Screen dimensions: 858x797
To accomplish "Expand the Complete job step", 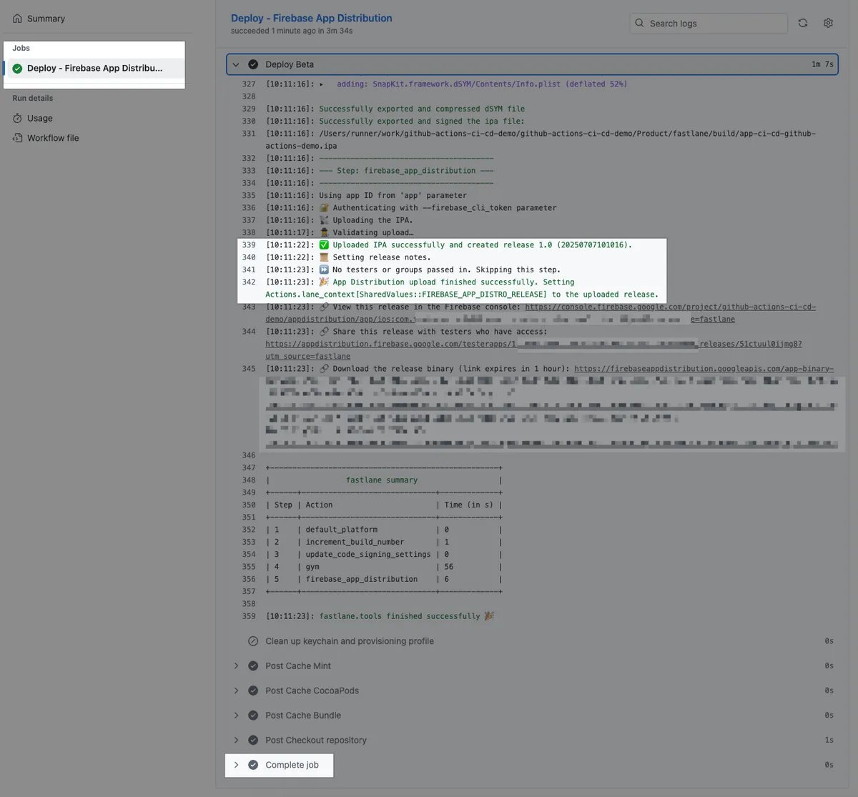I will click(236, 765).
